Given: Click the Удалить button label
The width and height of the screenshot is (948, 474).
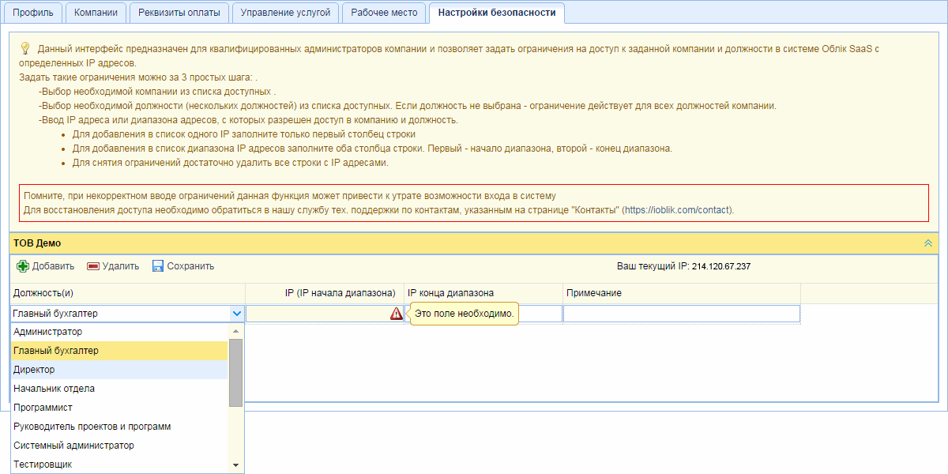Looking at the screenshot, I should (121, 266).
